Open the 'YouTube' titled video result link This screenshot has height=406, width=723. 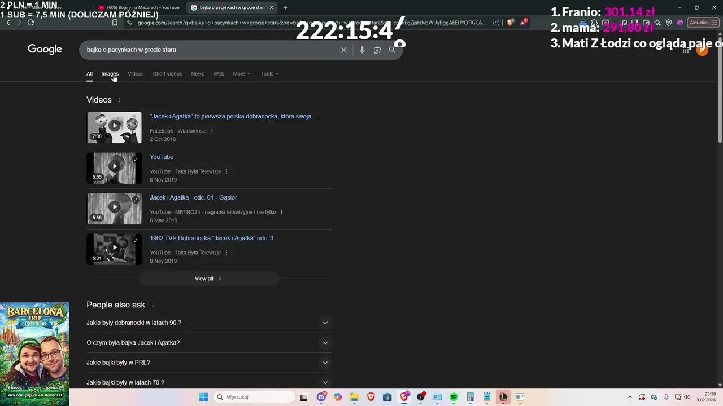tap(162, 157)
